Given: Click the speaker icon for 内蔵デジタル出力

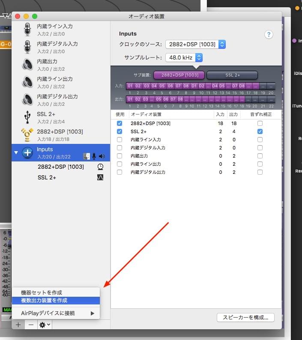Looking at the screenshot, I should click(x=27, y=99).
